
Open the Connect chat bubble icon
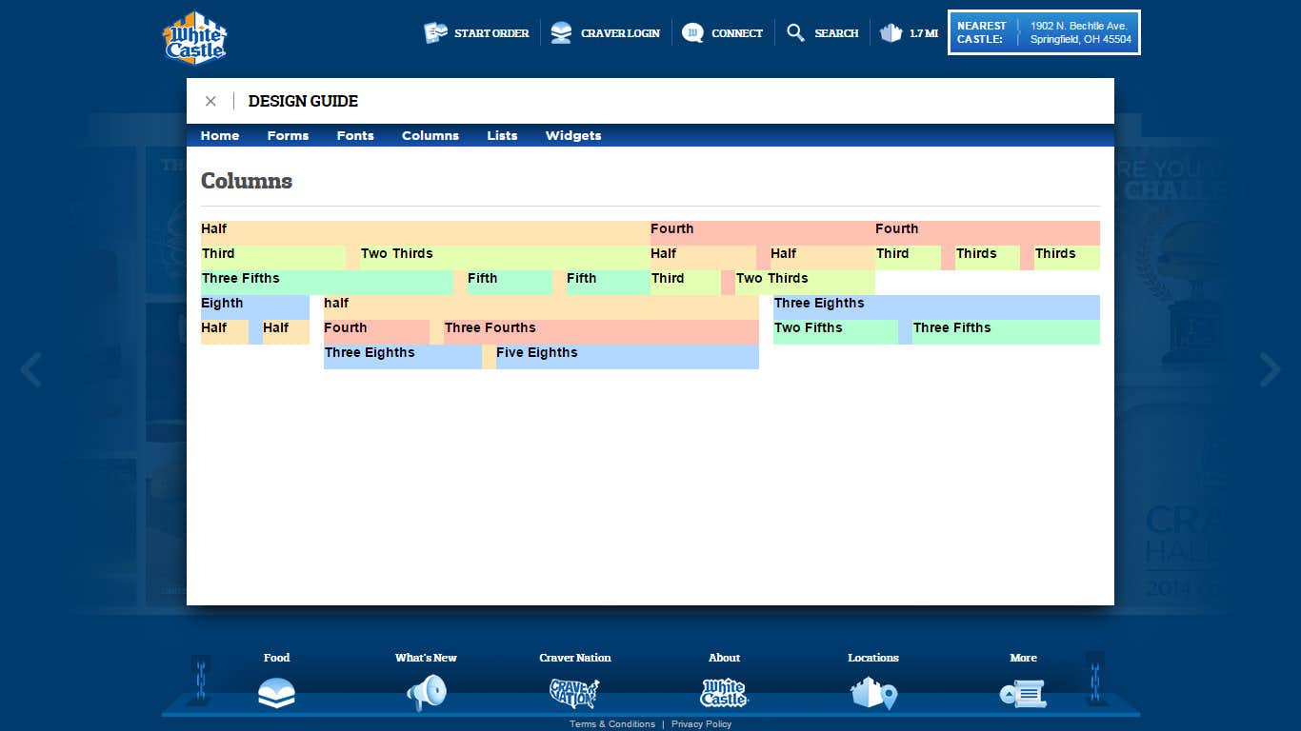click(x=692, y=33)
